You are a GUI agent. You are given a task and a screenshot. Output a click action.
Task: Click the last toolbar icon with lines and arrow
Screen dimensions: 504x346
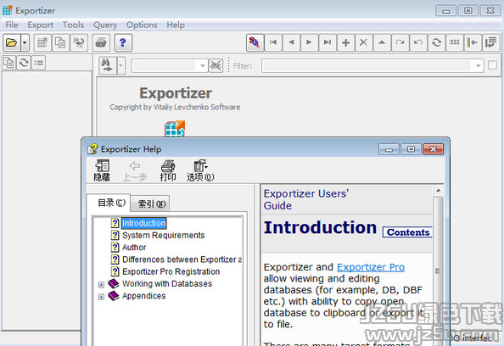coord(491,42)
